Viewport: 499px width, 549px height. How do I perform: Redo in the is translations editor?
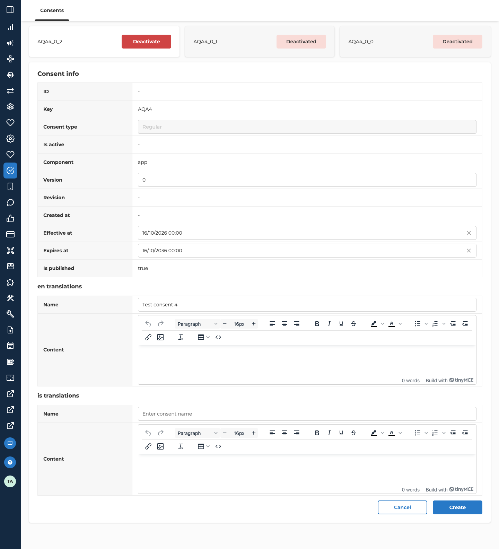[160, 433]
